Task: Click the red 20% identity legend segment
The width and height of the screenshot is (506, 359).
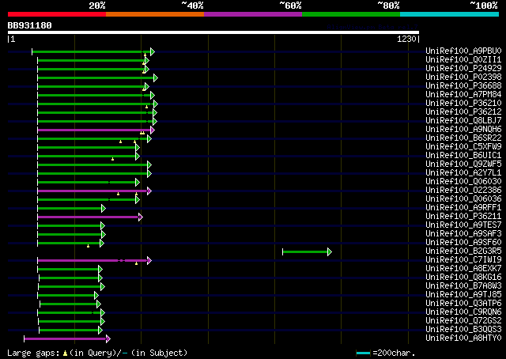Action: [57, 14]
